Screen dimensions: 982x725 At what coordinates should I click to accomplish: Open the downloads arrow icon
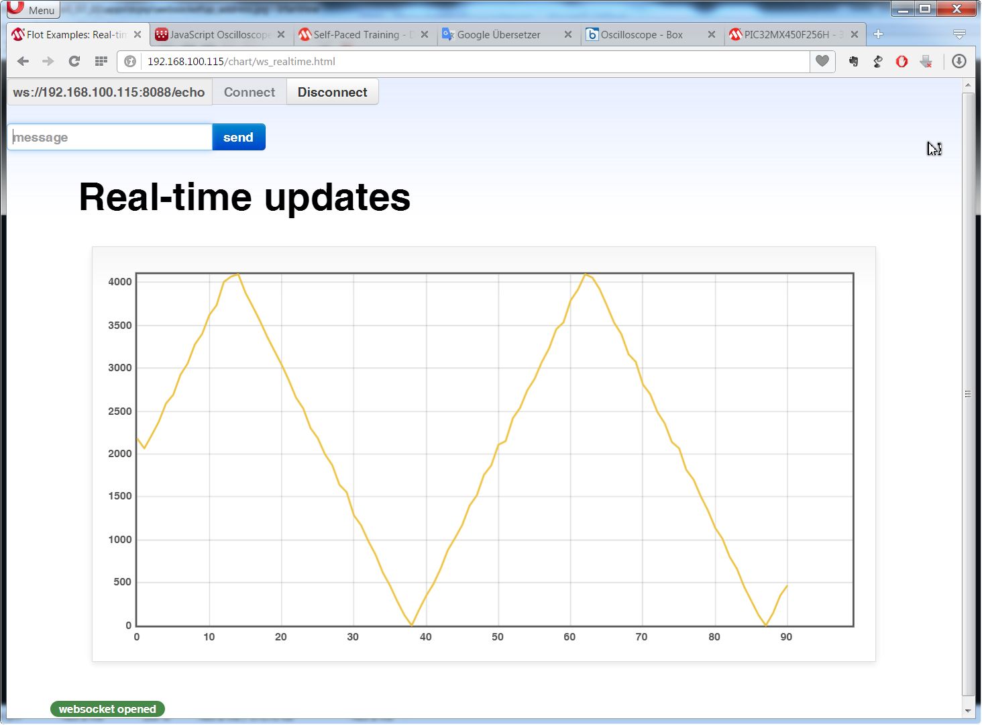pos(959,61)
